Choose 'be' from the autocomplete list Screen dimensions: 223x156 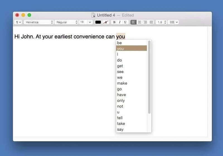coord(120,43)
